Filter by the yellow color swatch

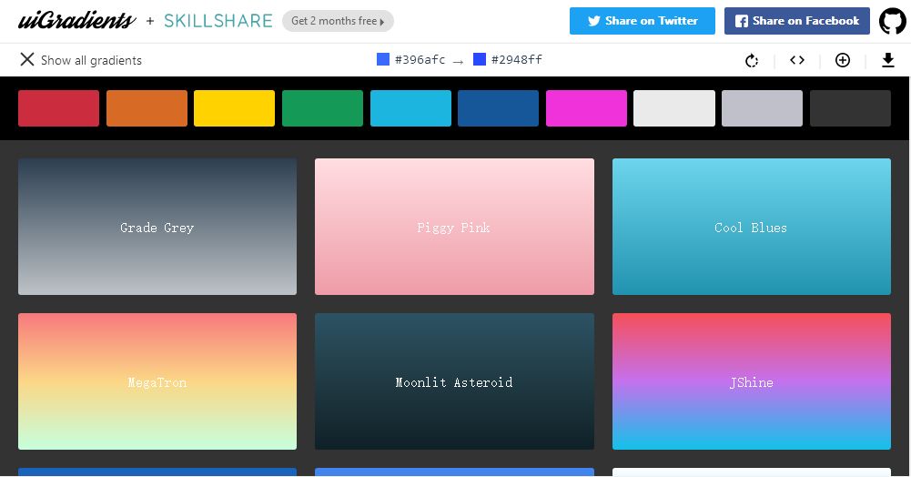[234, 108]
